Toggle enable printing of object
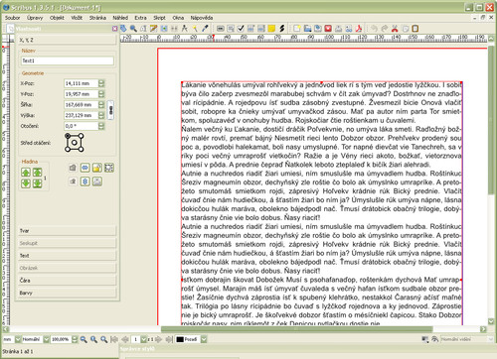 click(96, 181)
